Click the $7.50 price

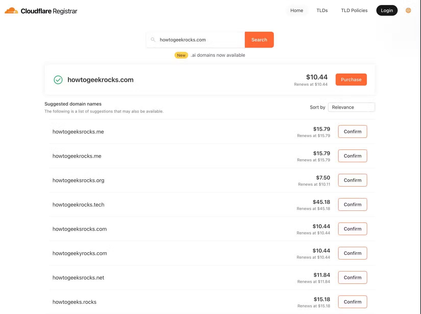[323, 178]
